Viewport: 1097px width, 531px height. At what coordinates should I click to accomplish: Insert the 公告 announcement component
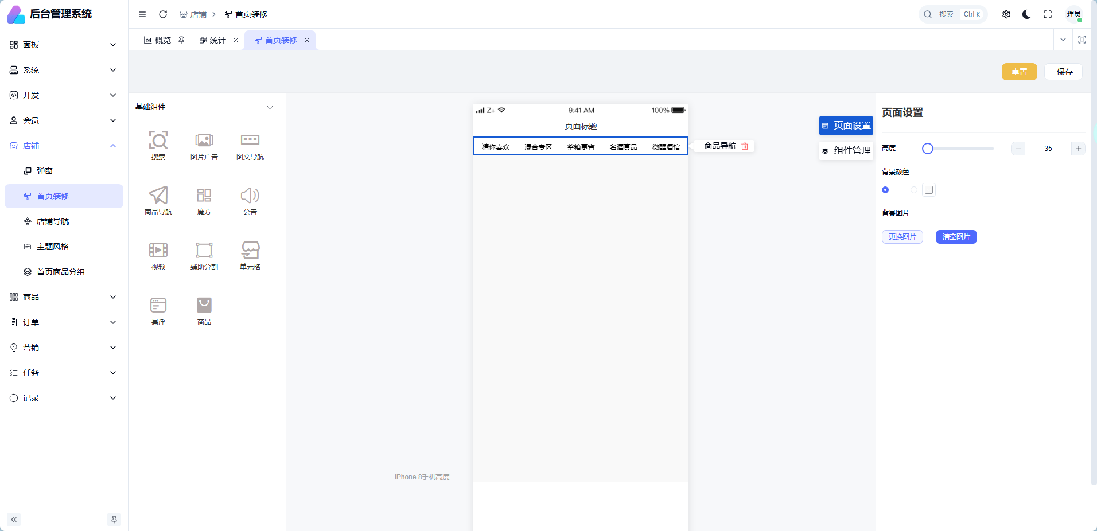[x=250, y=200]
